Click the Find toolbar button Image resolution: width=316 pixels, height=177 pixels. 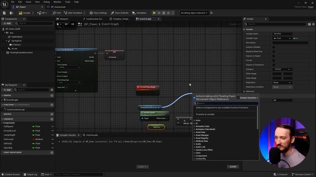point(57,13)
